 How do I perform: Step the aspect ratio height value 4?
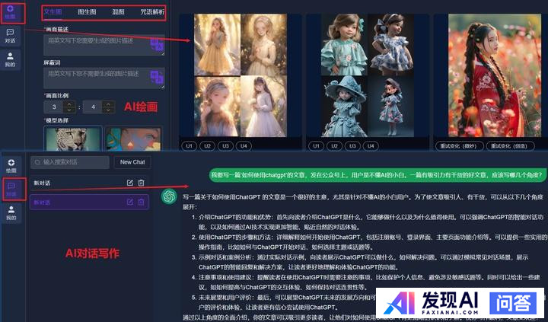tap(104, 107)
